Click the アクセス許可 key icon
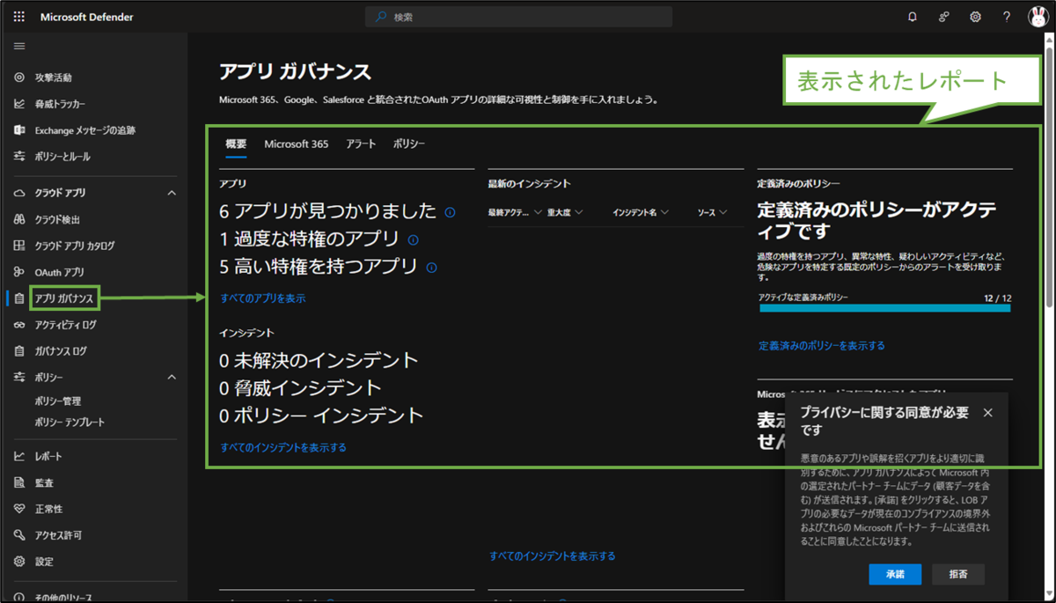 19,535
